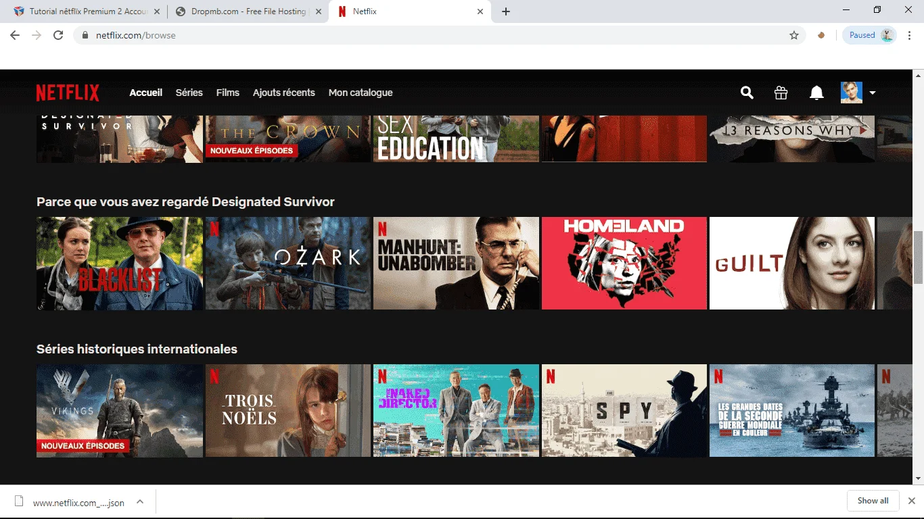Open Les Grandes Dates de la Seconde Guerre thumbnail

pos(792,411)
